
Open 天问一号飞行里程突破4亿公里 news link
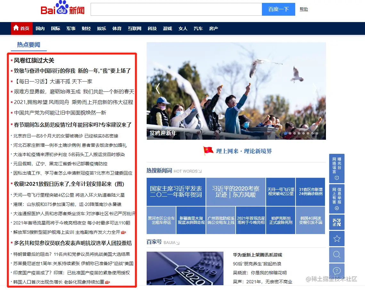(69, 195)
